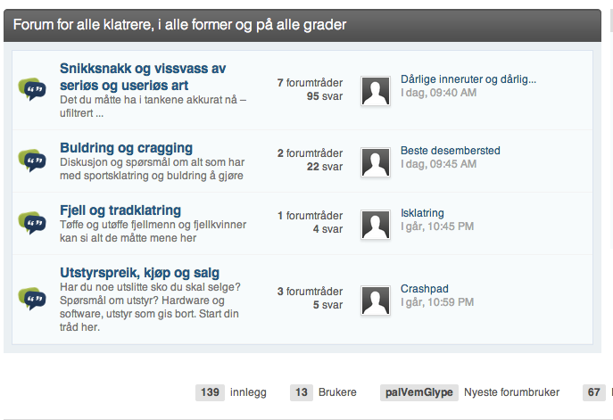The width and height of the screenshot is (613, 420).
Task: Open the Beste desembersted thread
Action: click(450, 151)
